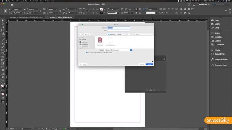Image resolution: width=232 pixels, height=130 pixels.
Task: Open the Window menu
Action: click(x=47, y=1)
